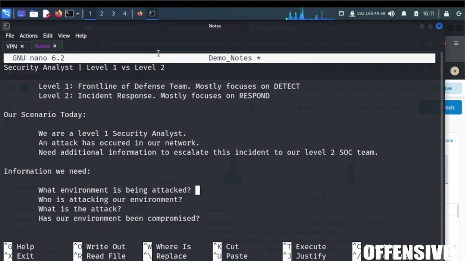Switch to workspace 2
Viewport: 465px width, 261px height.
(101, 14)
